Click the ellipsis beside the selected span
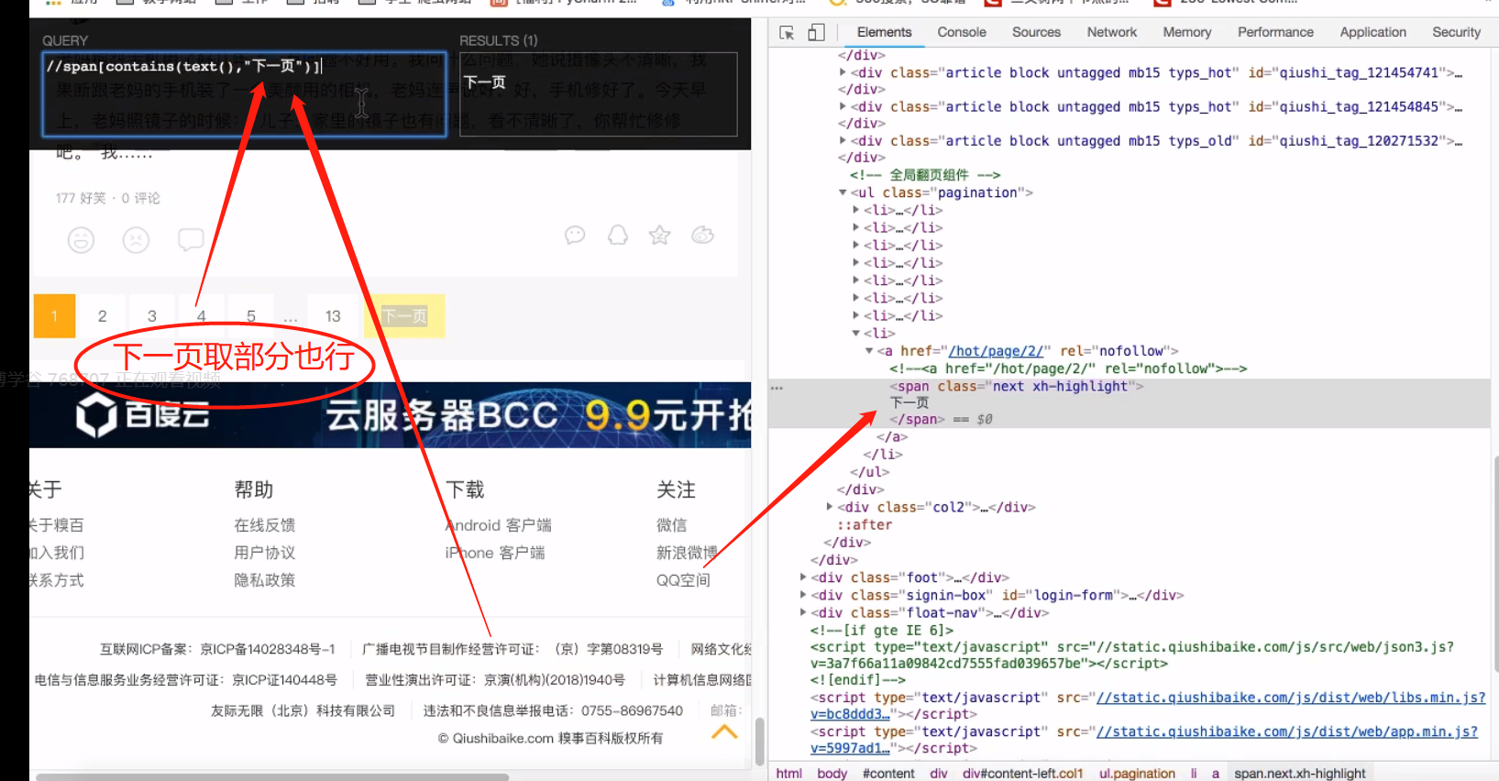The image size is (1499, 781). (777, 388)
